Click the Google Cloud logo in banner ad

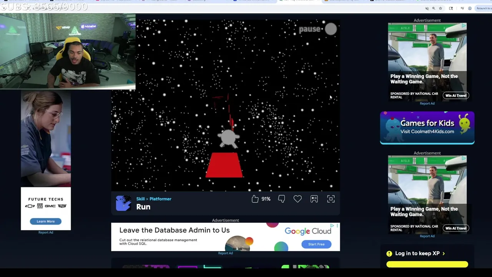point(308,231)
